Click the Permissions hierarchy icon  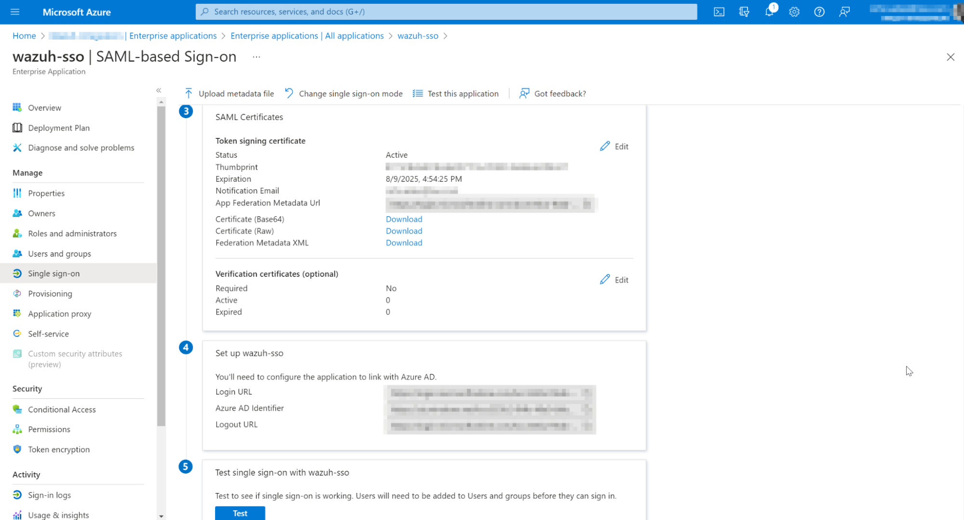(x=17, y=429)
